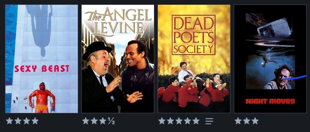Select the fourth star under Sexy Beast poster
Screen dimensions: 310x132
[x=35, y=121]
